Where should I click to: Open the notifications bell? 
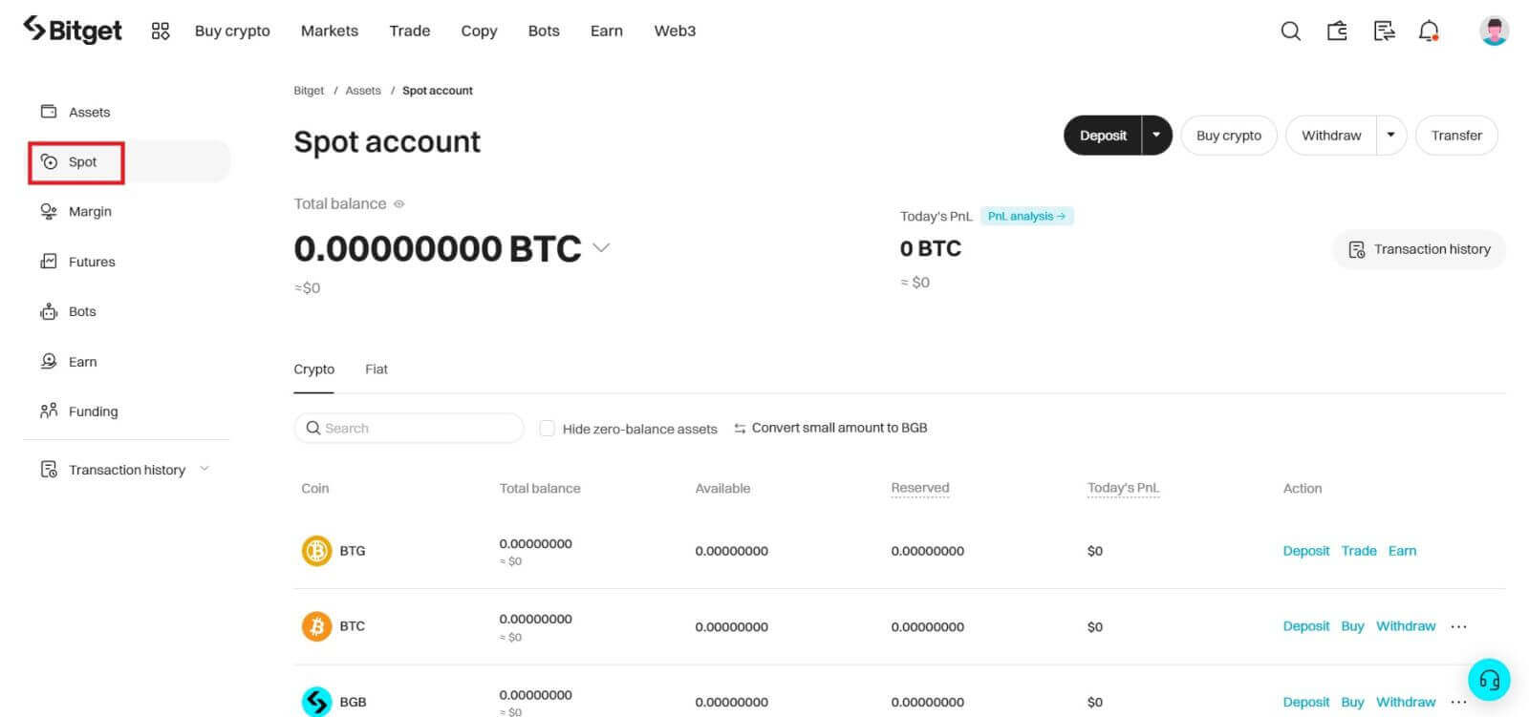[1429, 32]
